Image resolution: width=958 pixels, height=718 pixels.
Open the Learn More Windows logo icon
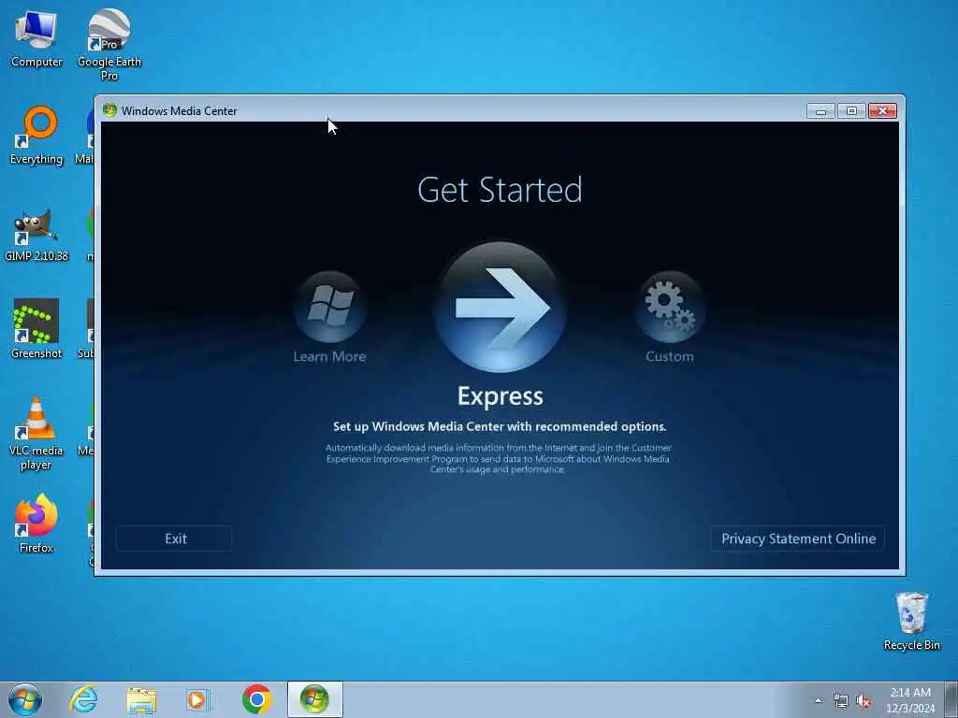(330, 307)
